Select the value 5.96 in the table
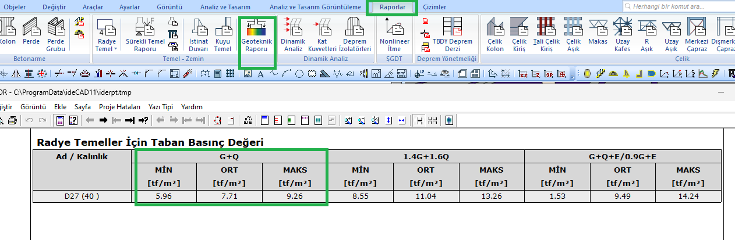Viewport: 735px width, 240px height. click(x=164, y=196)
